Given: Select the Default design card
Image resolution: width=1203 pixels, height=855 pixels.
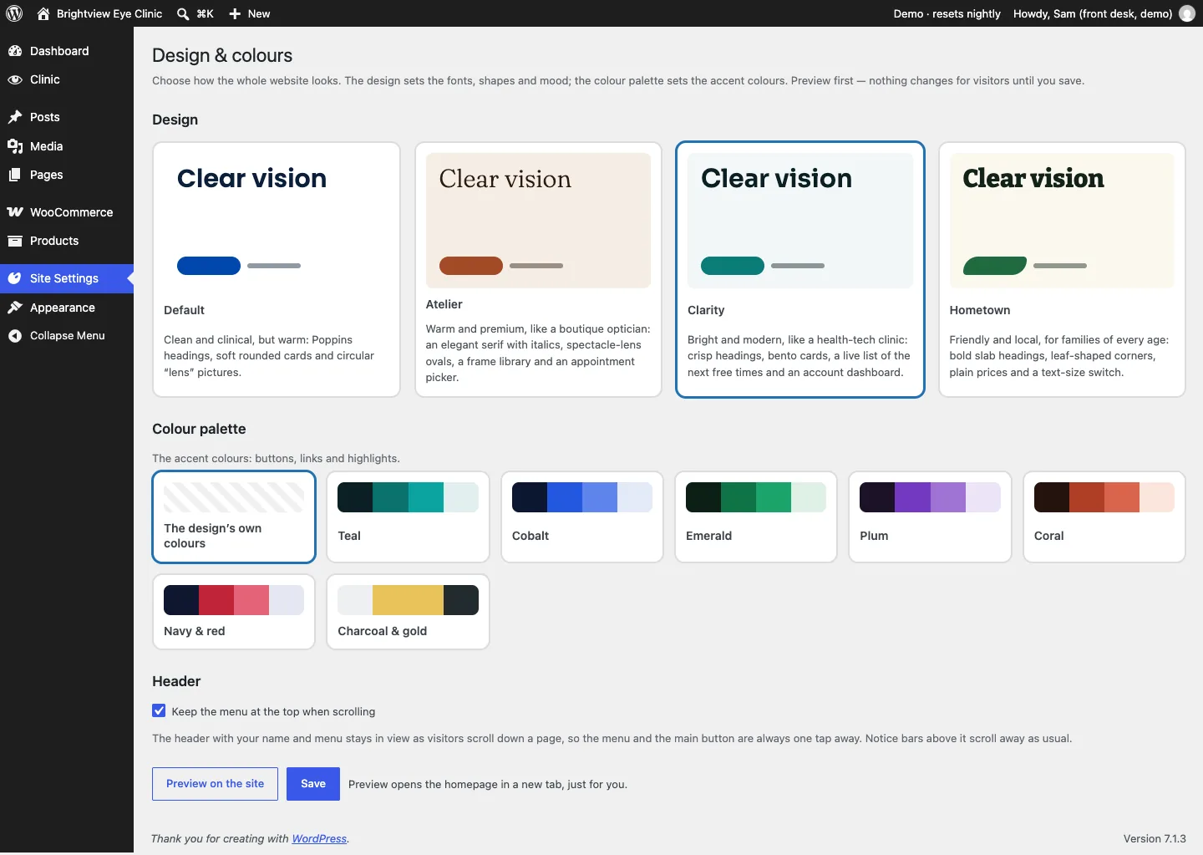Looking at the screenshot, I should click(x=277, y=269).
